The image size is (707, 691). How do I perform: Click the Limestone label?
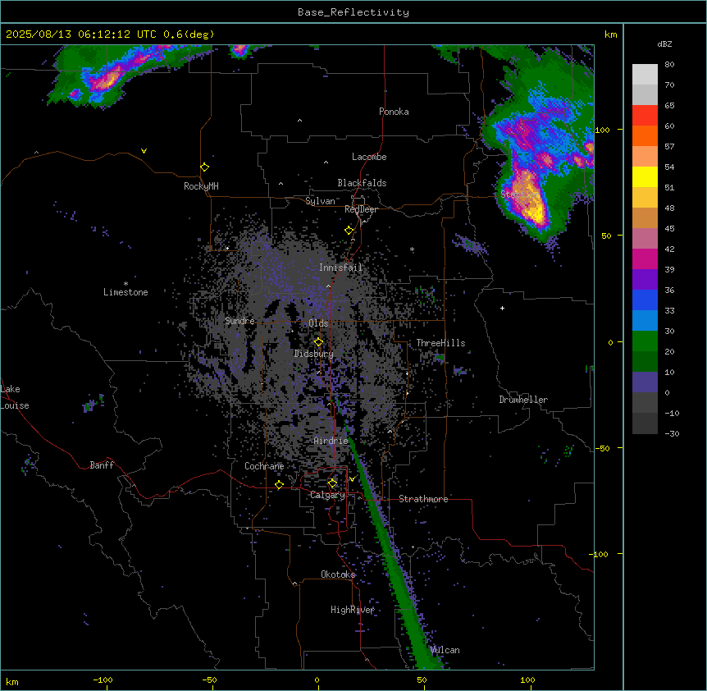pos(125,292)
